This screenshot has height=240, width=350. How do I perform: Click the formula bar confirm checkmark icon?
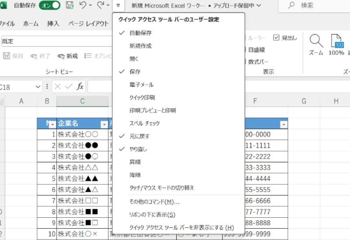(x=68, y=86)
